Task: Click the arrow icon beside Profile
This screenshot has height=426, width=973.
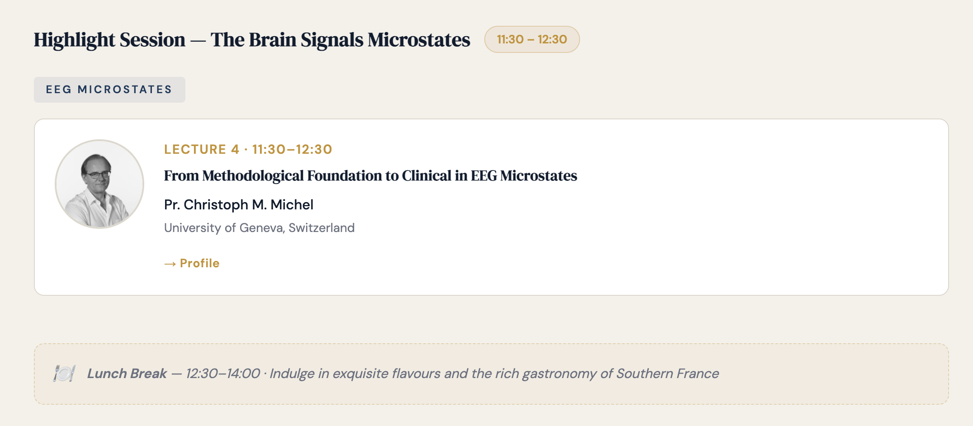Action: click(x=170, y=264)
